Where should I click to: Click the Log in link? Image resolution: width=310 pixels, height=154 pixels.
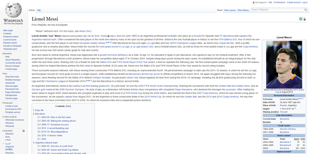tap(305, 3)
